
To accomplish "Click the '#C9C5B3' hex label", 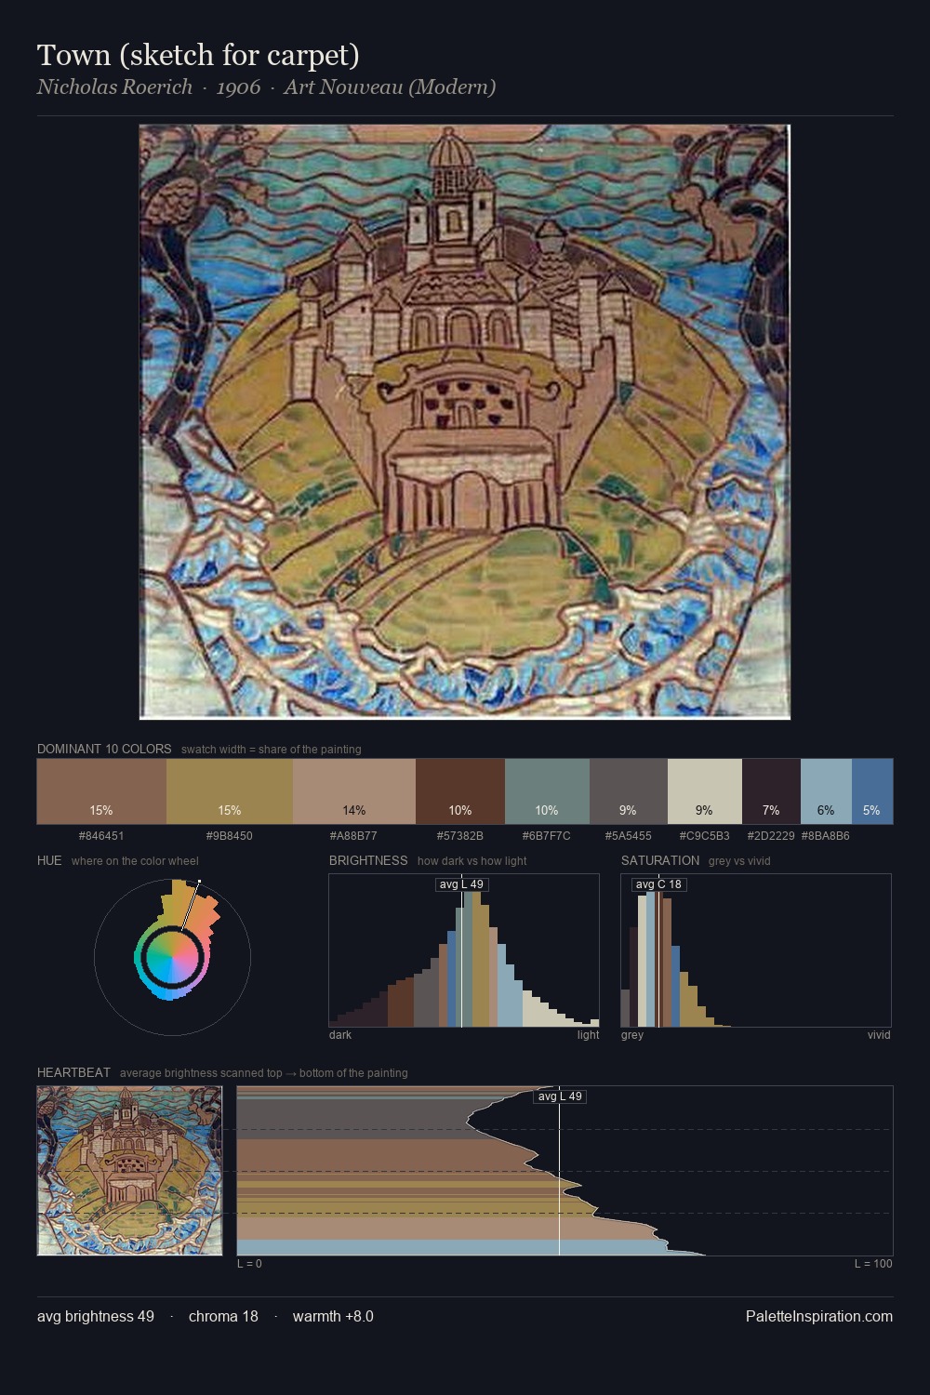I will tap(705, 835).
